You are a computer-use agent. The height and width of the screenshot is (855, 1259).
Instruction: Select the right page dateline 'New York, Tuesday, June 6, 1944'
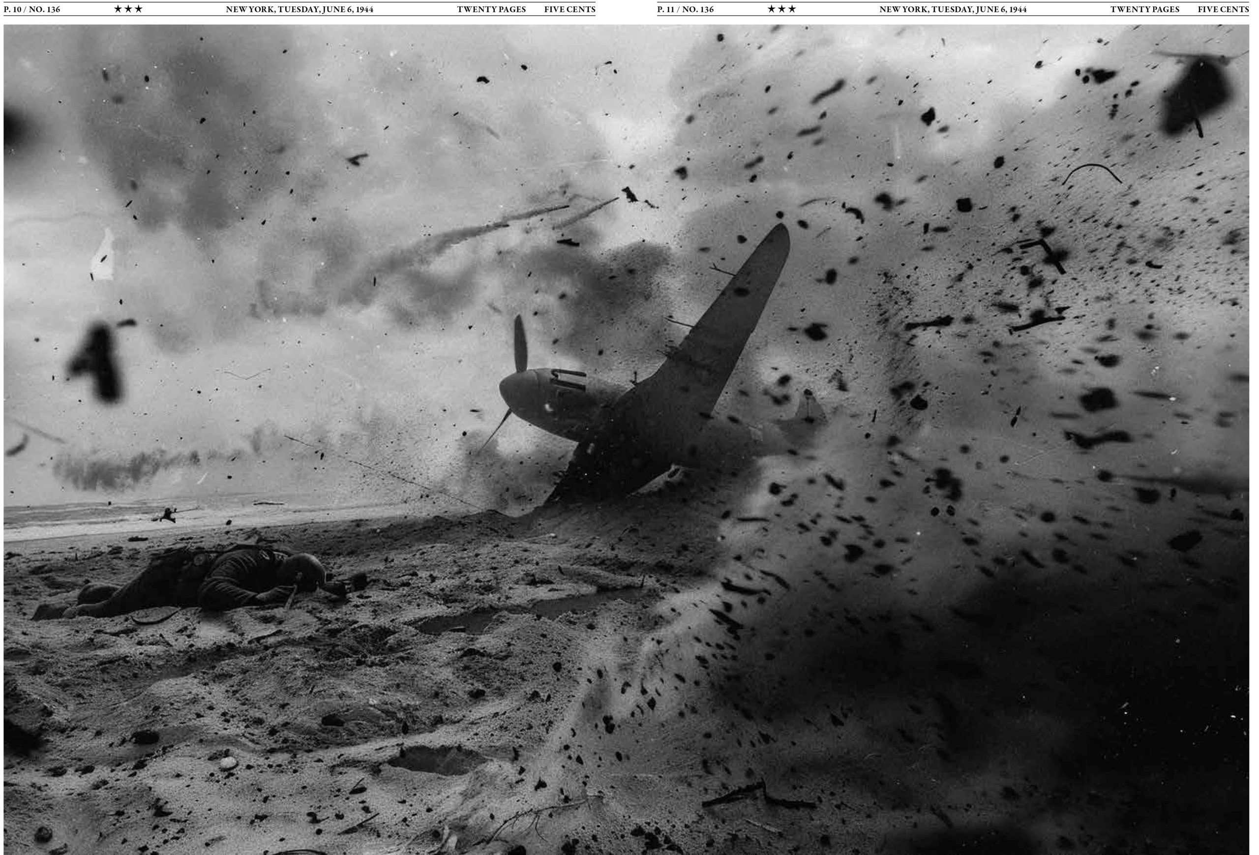(x=953, y=9)
